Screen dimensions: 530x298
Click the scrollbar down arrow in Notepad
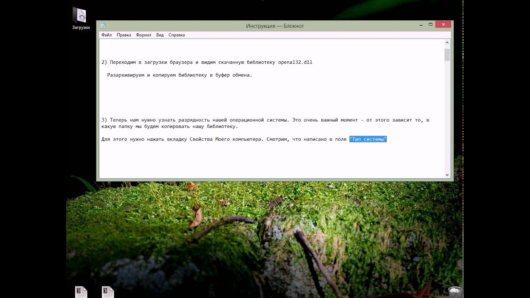pyautogui.click(x=447, y=175)
